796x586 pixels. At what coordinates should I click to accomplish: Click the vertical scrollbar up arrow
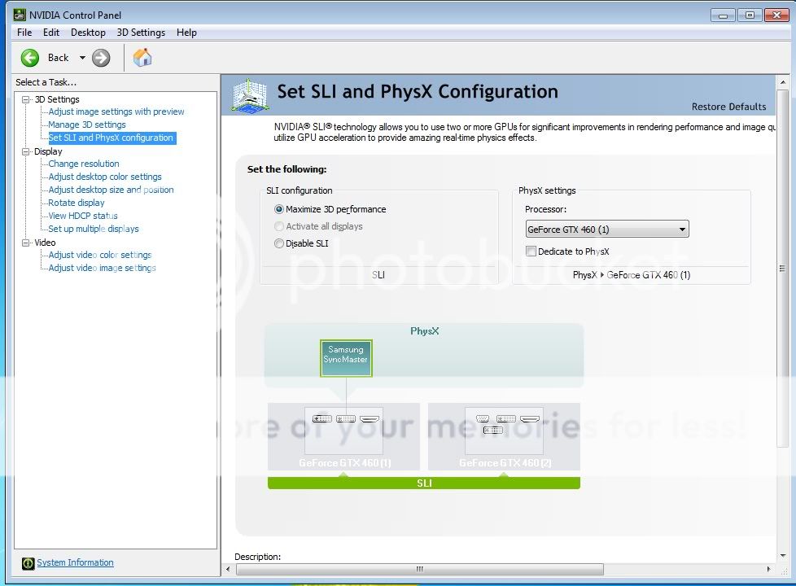[782, 81]
